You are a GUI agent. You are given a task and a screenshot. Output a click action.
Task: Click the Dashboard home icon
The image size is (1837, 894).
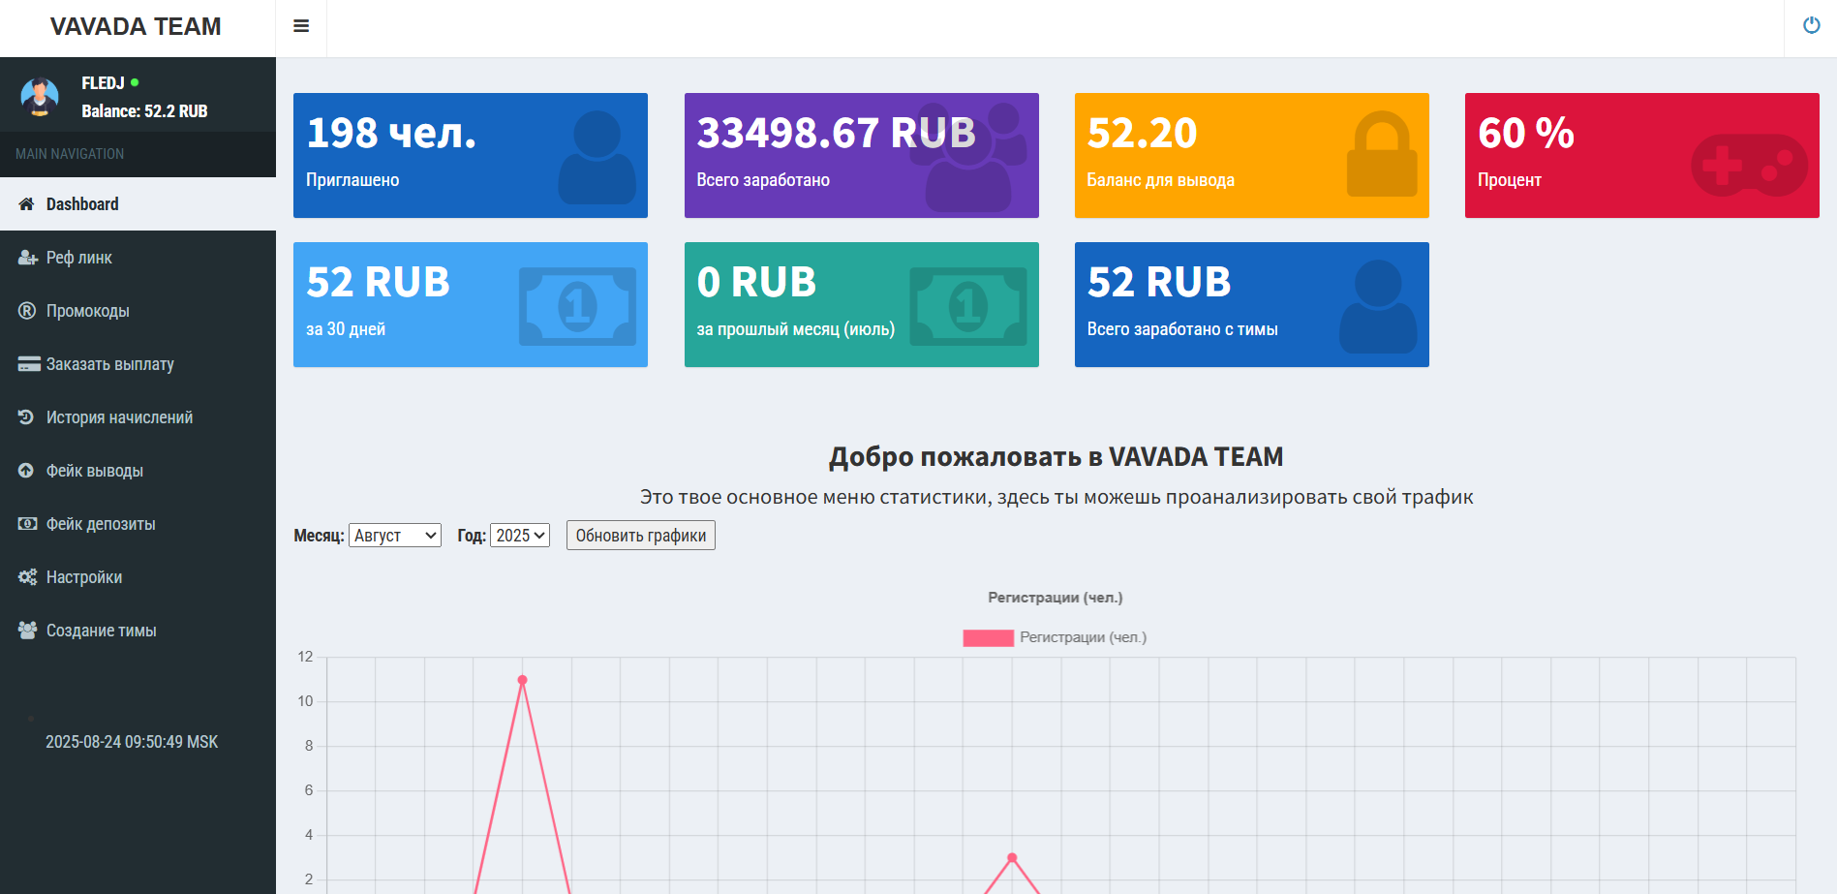26,204
